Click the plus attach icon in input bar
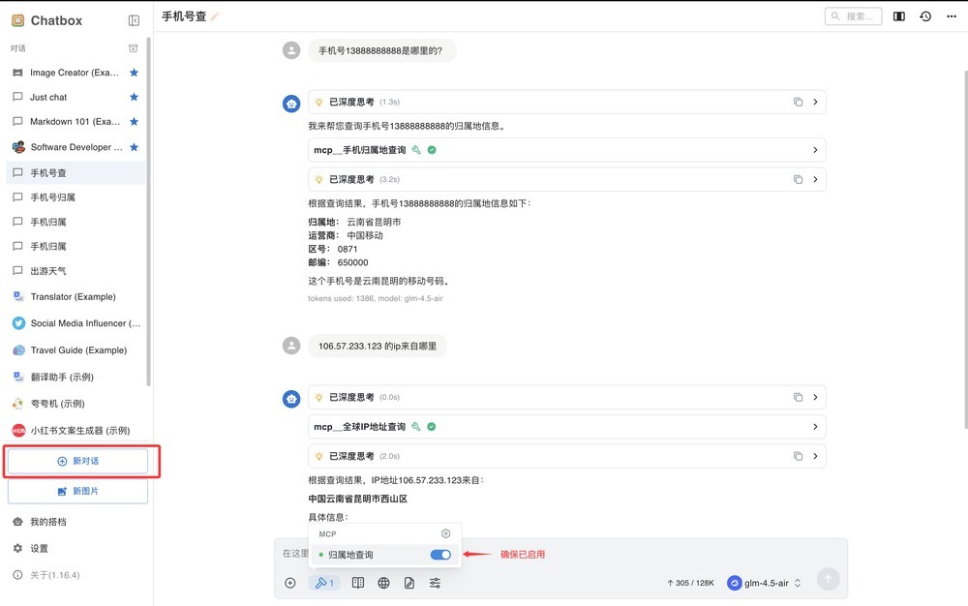The image size is (968, 606). (x=290, y=583)
